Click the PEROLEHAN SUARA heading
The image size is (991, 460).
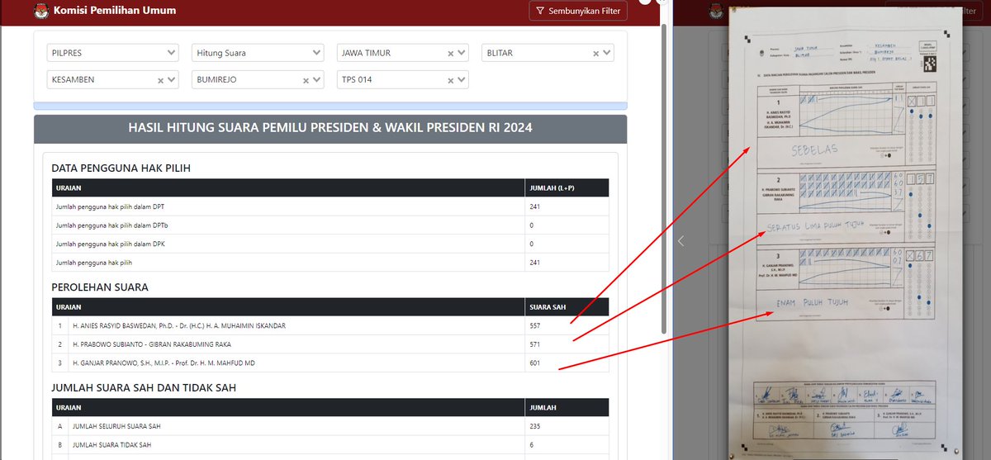click(100, 287)
